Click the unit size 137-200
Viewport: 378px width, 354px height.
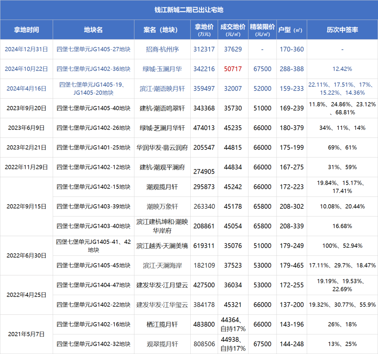point(292,305)
